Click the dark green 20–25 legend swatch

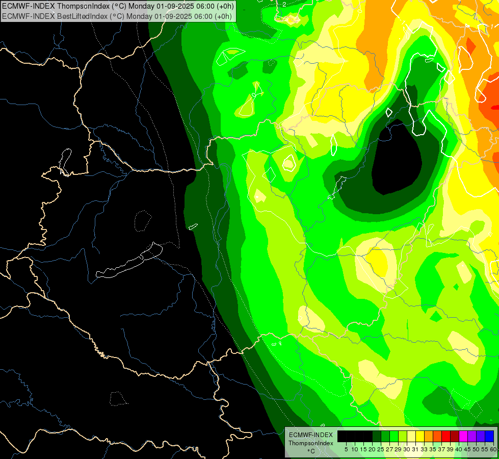377,436
